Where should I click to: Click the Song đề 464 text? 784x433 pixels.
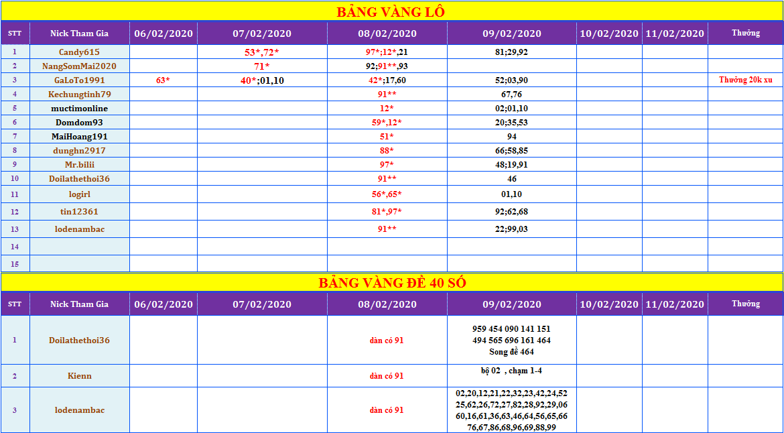pos(511,351)
